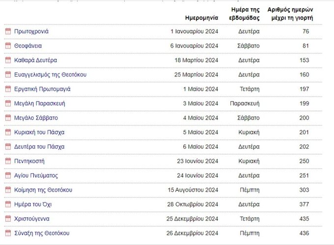Follow the Κοίμηση της Θεοτόκου link
This screenshot has height=245, width=334.
point(43,190)
